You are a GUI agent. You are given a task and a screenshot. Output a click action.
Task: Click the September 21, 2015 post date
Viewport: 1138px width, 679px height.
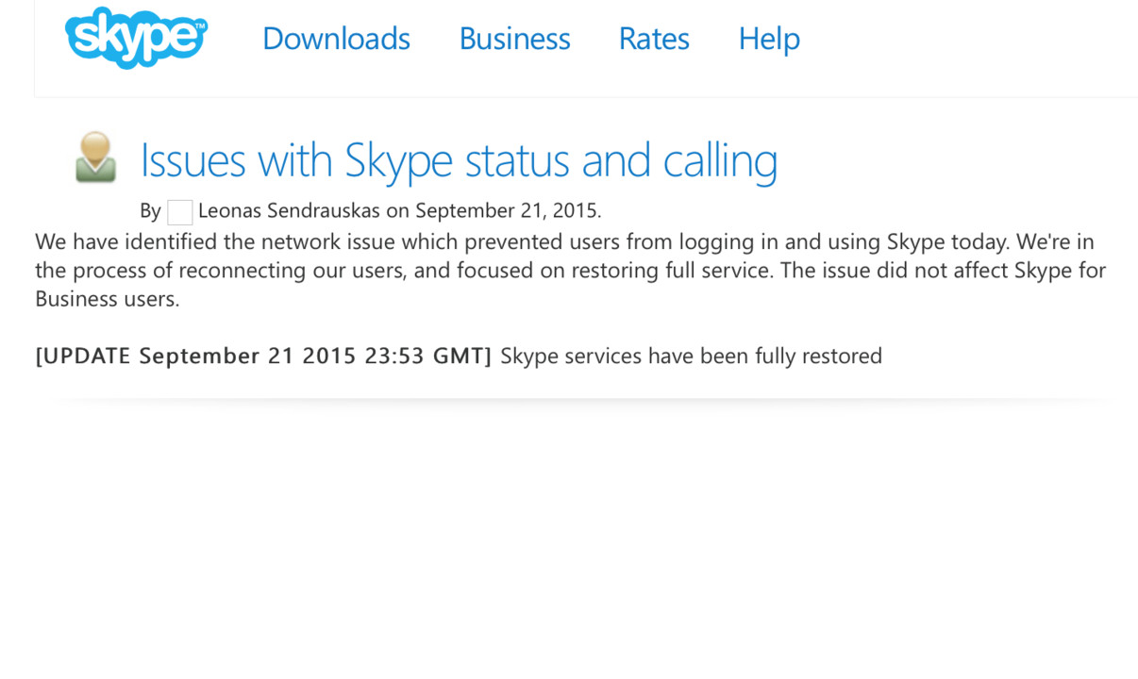pos(506,209)
